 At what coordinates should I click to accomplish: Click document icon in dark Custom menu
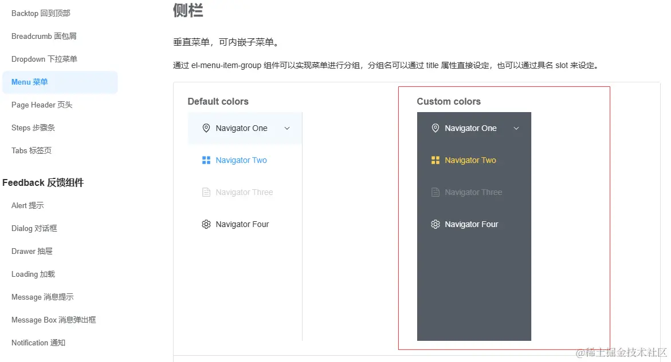435,192
